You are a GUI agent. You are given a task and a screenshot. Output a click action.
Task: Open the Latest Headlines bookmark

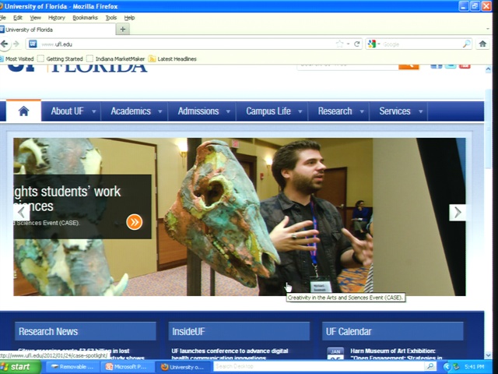[173, 59]
